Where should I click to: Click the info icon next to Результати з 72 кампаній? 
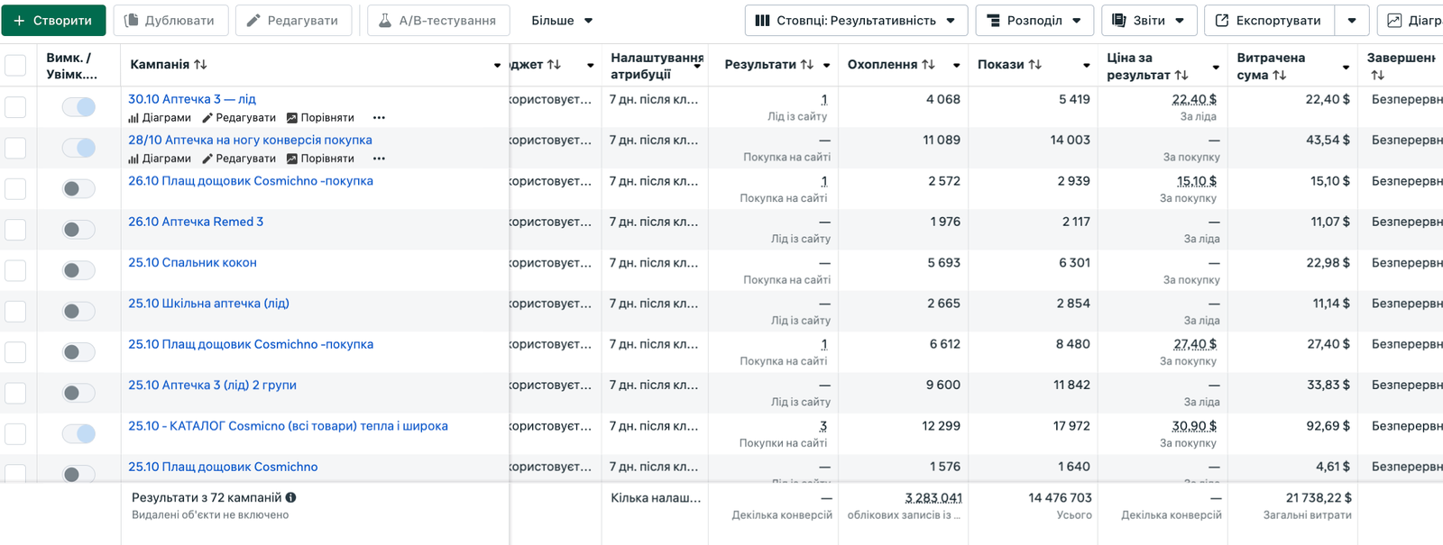(291, 497)
